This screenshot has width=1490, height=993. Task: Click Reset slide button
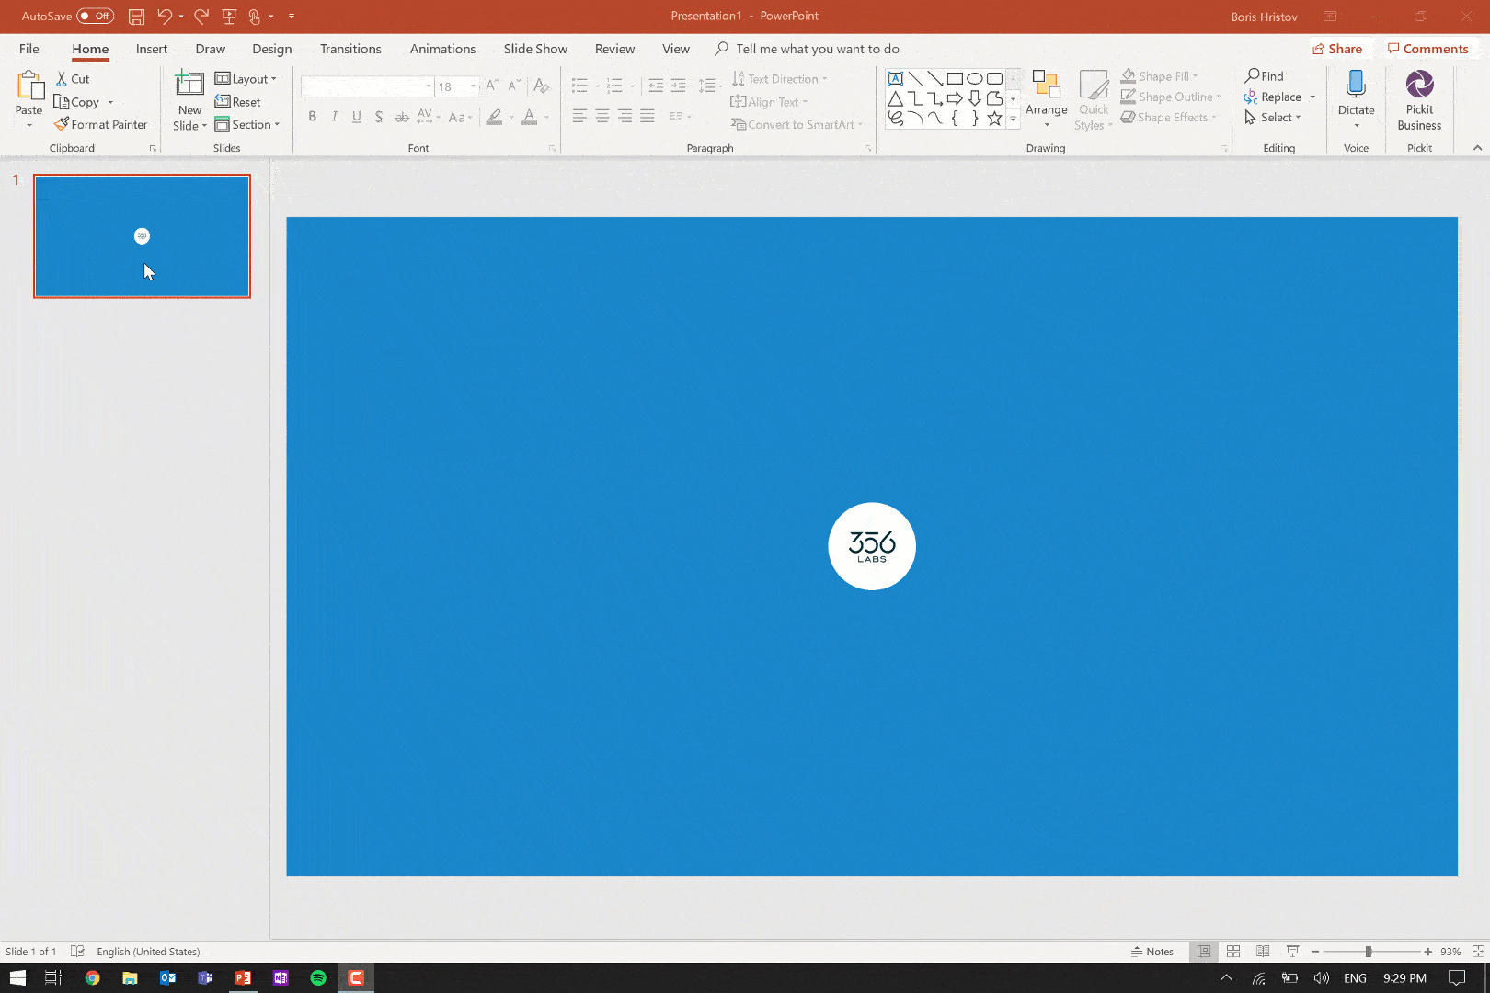[x=237, y=102]
